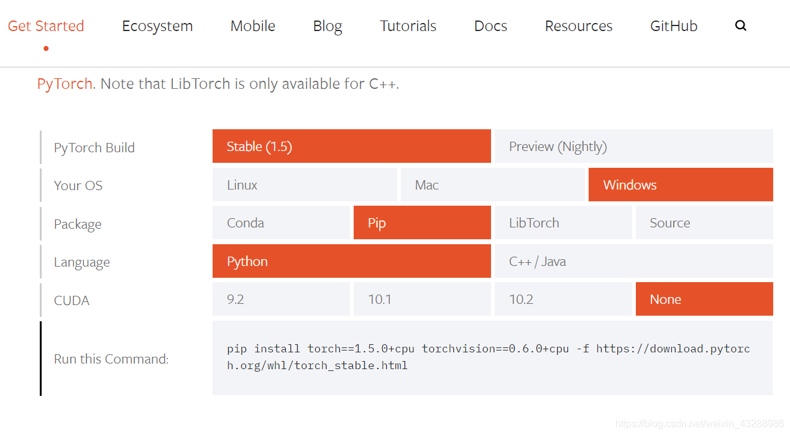Select the Preview (Nightly) PyTorch build

click(633, 146)
